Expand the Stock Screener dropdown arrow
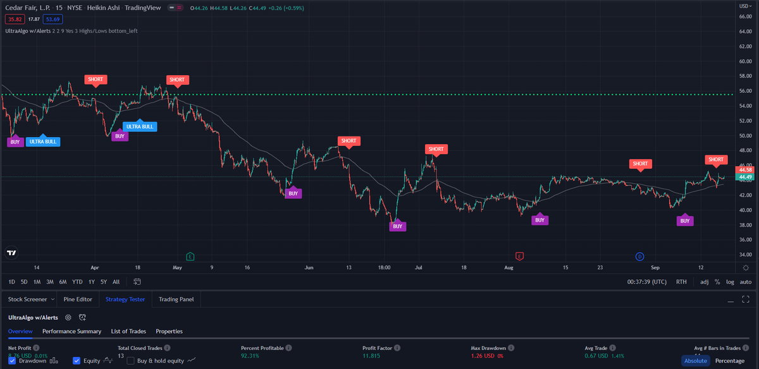The image size is (759, 369). tap(52, 299)
